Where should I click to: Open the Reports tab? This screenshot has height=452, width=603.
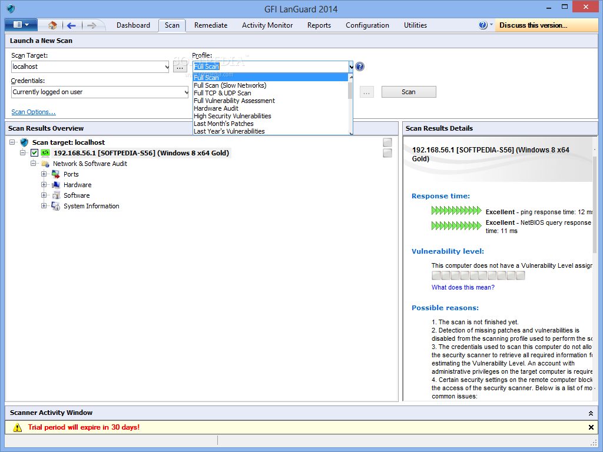[319, 25]
